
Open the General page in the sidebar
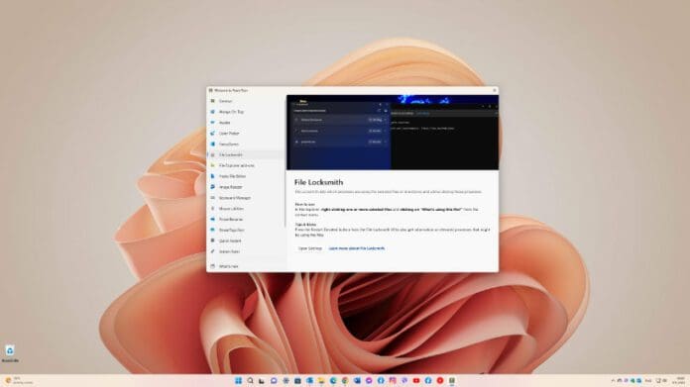tap(245, 101)
